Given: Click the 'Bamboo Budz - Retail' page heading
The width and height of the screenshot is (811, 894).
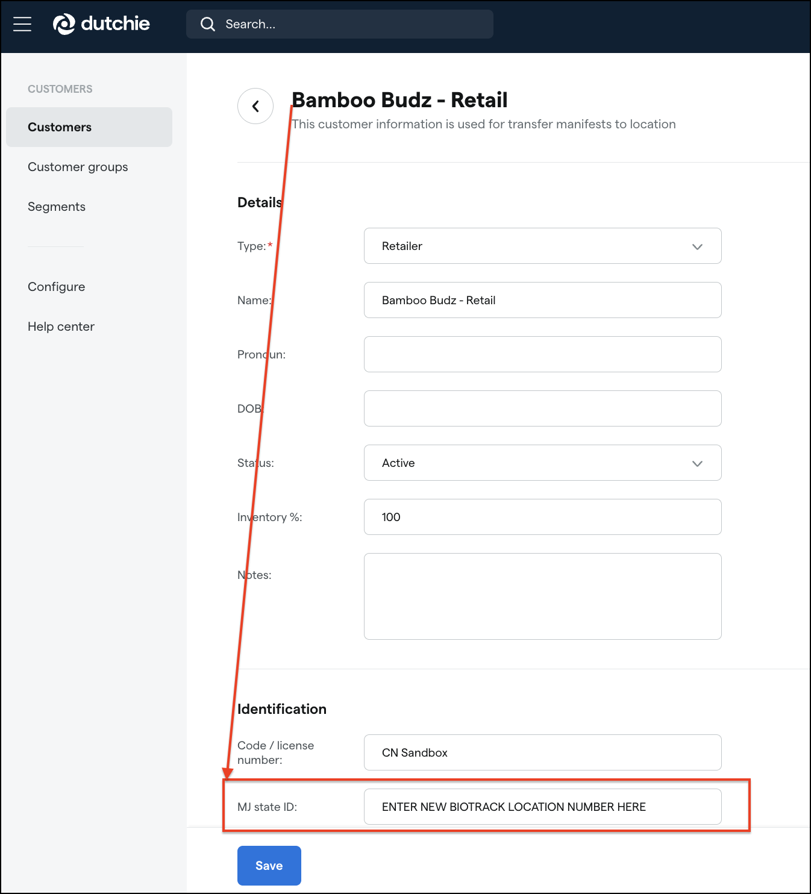Looking at the screenshot, I should click(399, 100).
